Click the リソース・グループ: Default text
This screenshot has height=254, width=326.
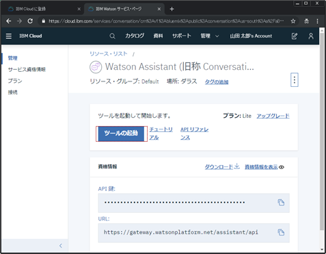[124, 81]
